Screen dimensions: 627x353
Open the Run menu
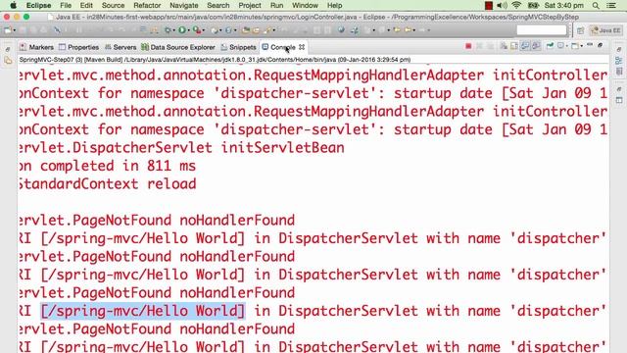tap(276, 5)
